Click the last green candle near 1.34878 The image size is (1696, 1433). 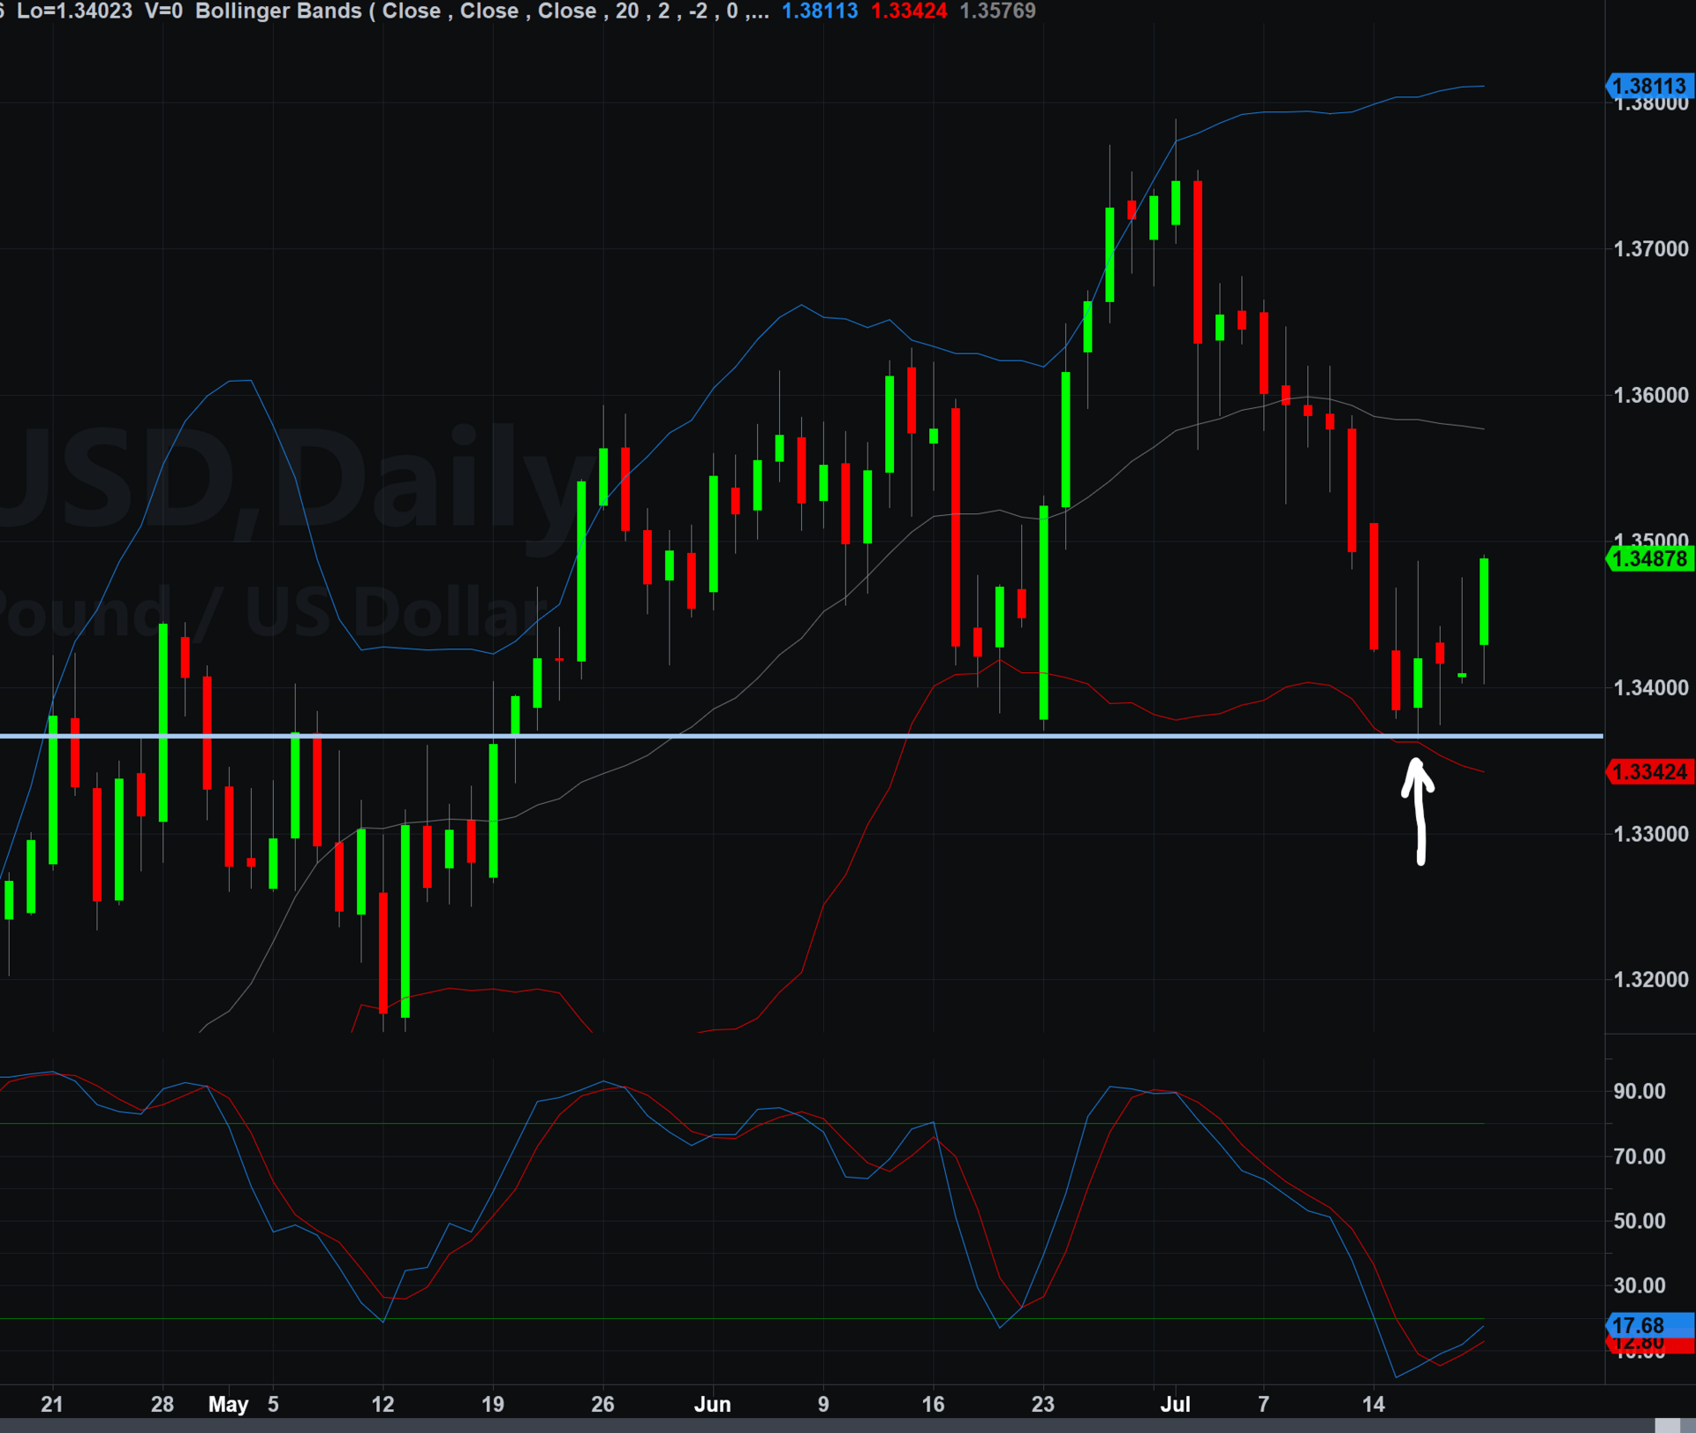[x=1484, y=601]
